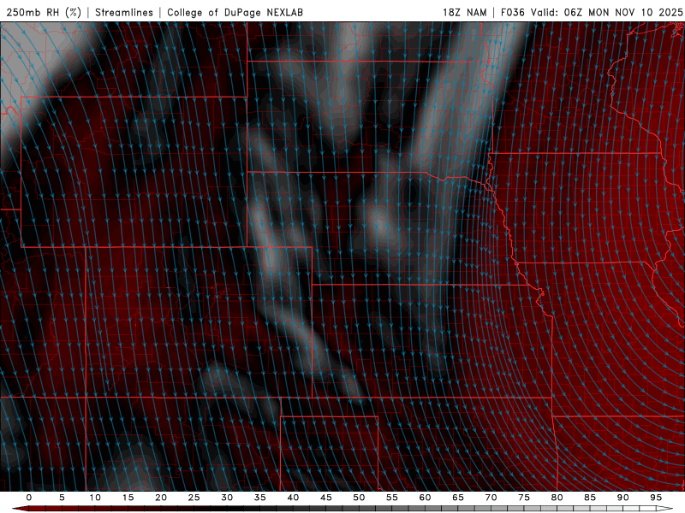The image size is (685, 513).
Task: Click the colorbar label "5"
Action: pos(62,498)
